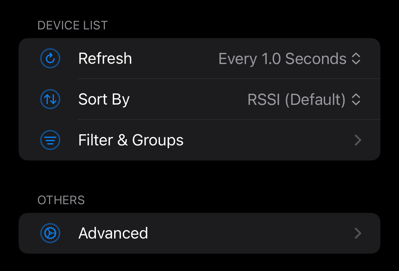Screen dimensions: 399x271
Task: Click the DEVICE LIST section header
Action: (73, 25)
